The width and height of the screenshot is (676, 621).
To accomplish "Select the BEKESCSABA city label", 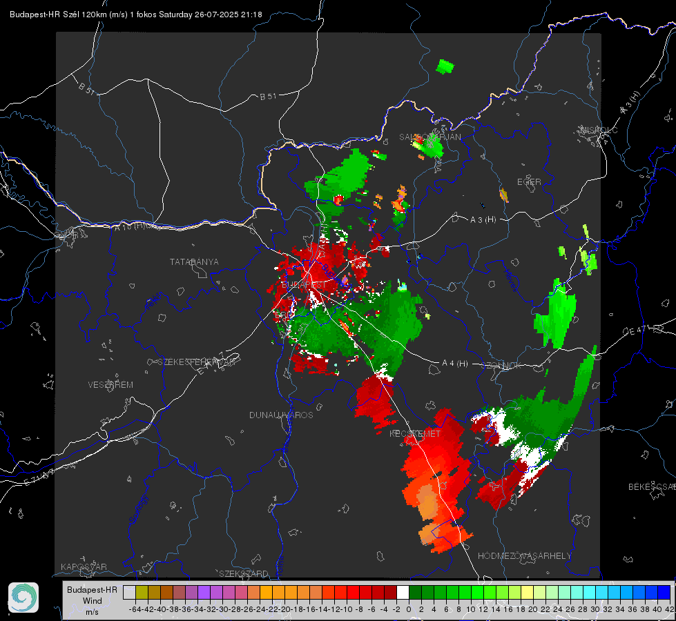I will click(652, 487).
